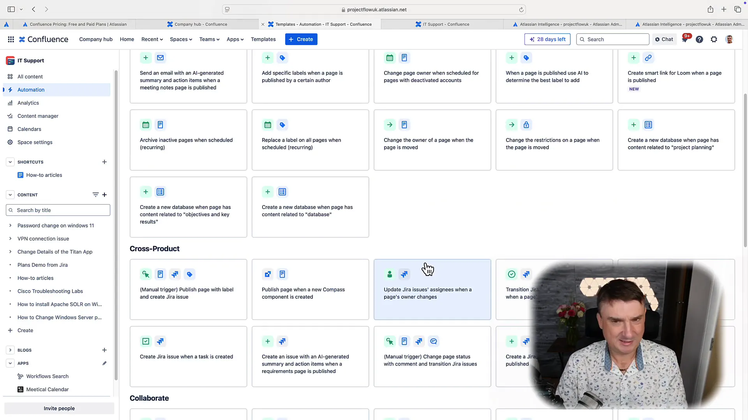This screenshot has width=748, height=420.
Task: Click Invite people button
Action: 59,409
